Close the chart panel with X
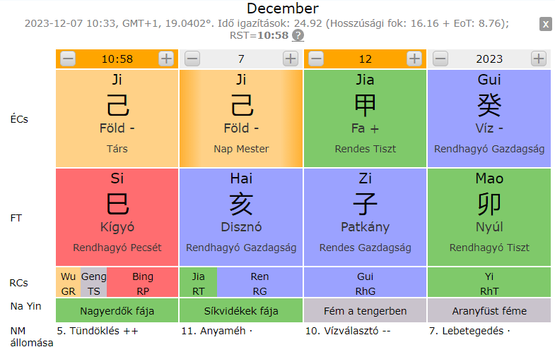Viewport: 555px width, 347px height. [x=545, y=24]
